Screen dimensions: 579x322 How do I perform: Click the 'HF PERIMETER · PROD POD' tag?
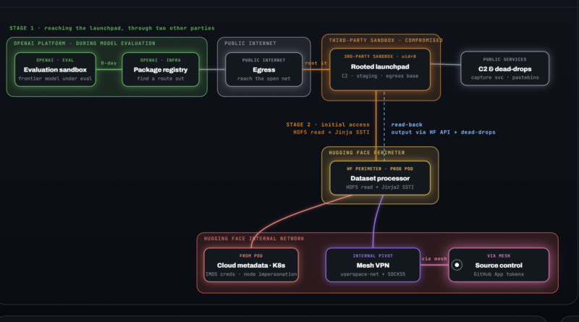[380, 169]
